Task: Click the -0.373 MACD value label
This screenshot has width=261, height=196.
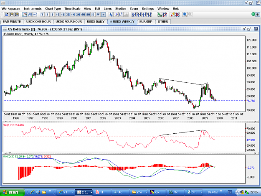Action: click(x=251, y=168)
